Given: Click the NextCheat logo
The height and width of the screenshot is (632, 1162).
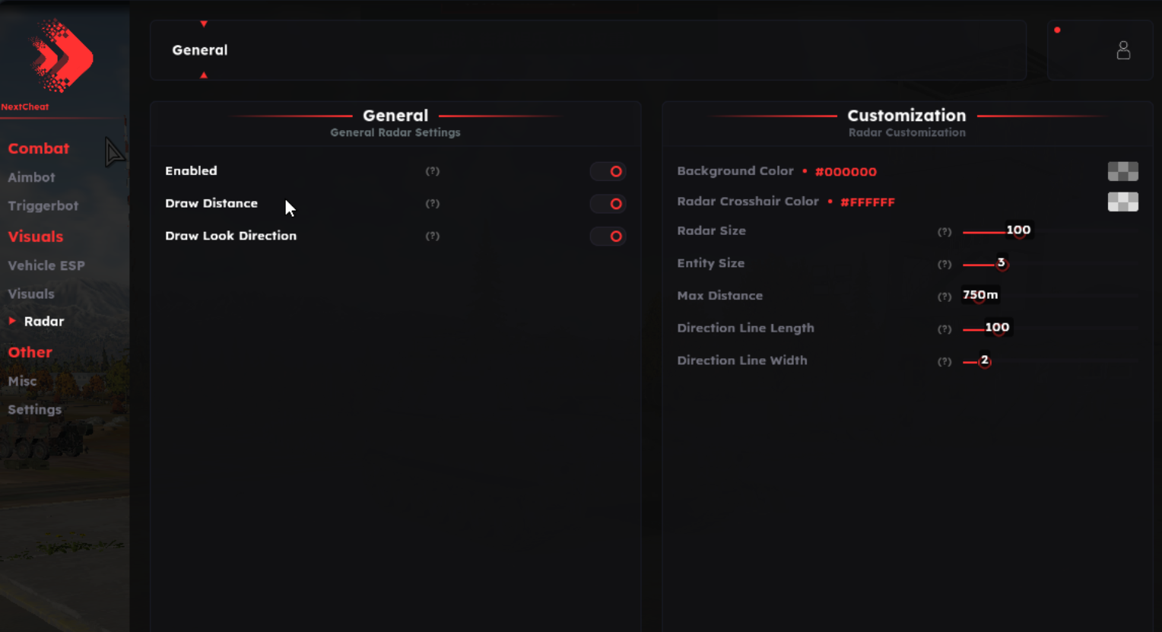Looking at the screenshot, I should point(62,57).
